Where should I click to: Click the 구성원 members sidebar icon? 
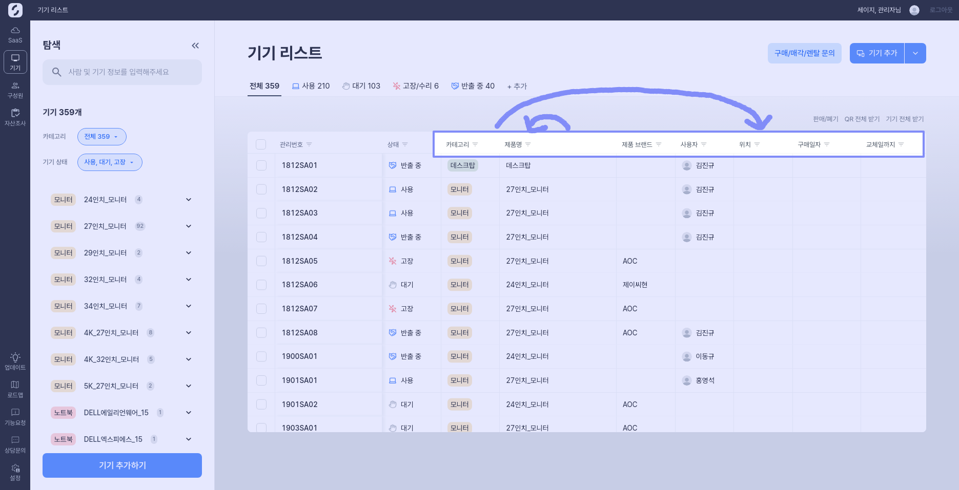[x=15, y=90]
